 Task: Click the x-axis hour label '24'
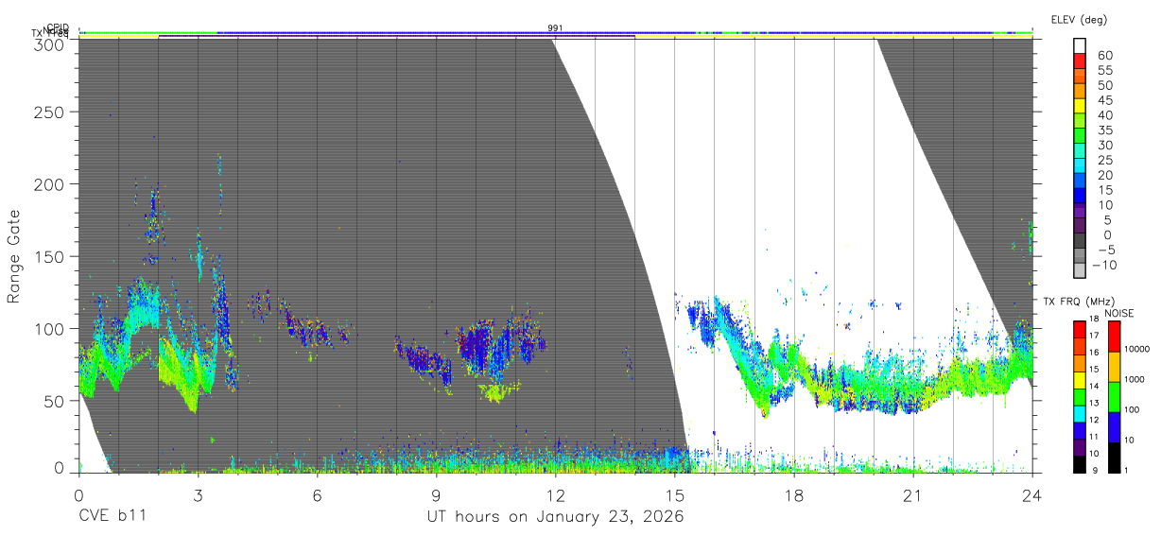click(x=1032, y=495)
